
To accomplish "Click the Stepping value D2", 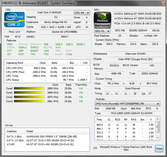I will coord(56,17).
